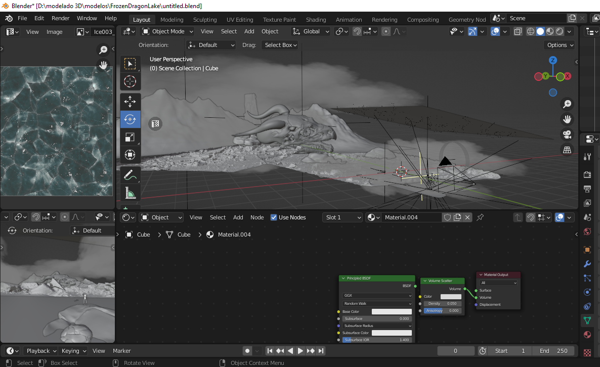600x367 pixels.
Task: Switch perspective/orthographic grid icon
Action: pyautogui.click(x=567, y=150)
